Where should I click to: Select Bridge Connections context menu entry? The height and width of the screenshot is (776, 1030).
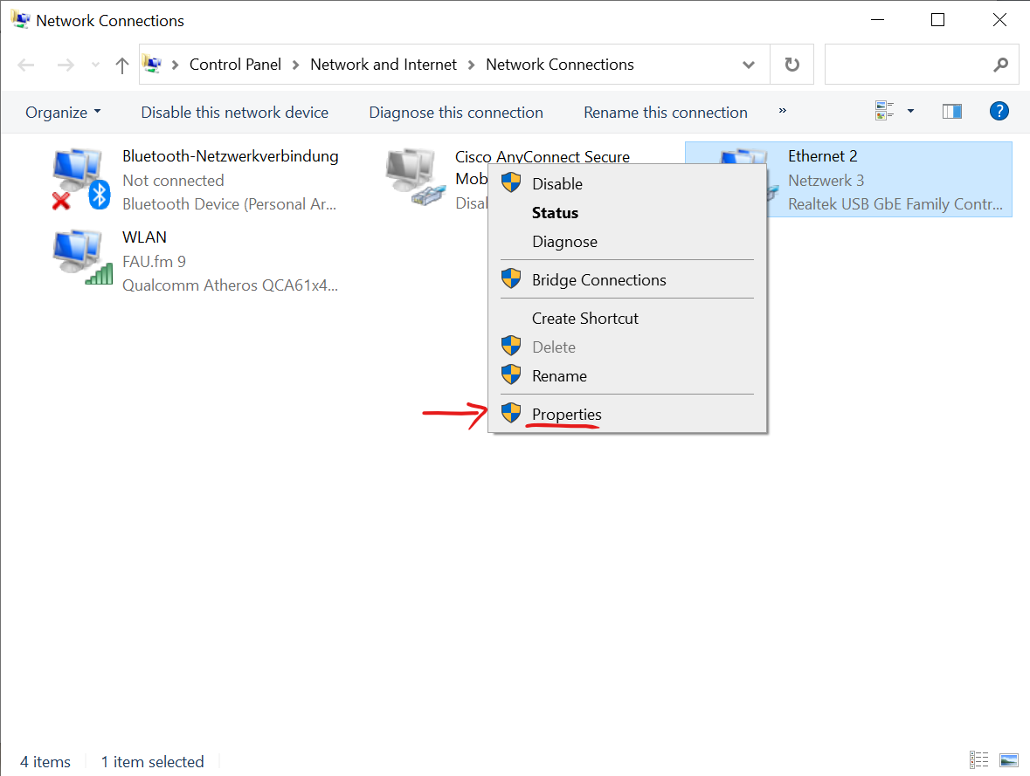(x=598, y=280)
